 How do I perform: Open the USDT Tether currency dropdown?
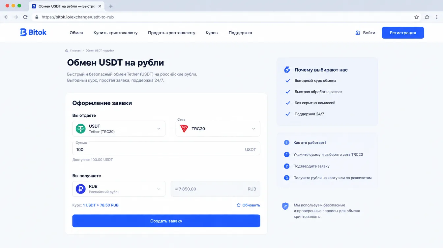[119, 129]
